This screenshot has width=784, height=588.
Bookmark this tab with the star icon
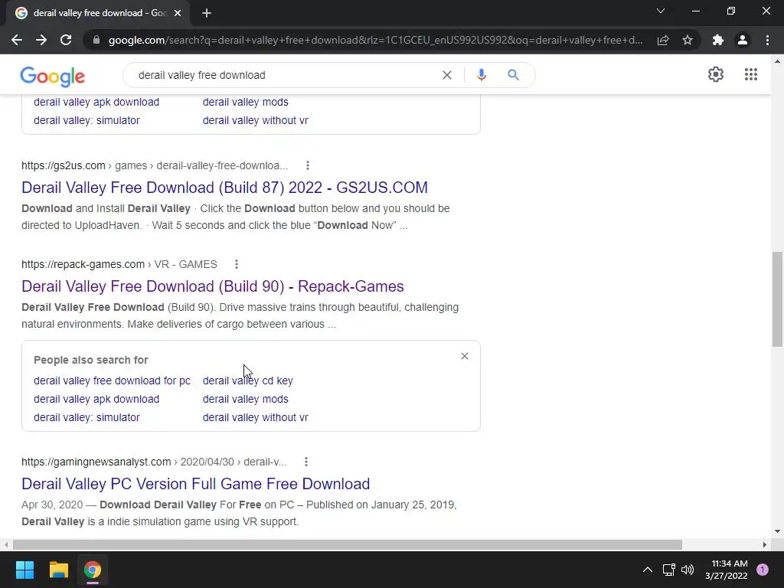click(x=688, y=40)
